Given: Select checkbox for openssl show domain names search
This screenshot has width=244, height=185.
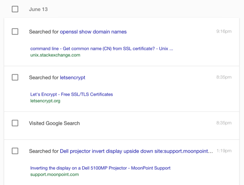Looking at the screenshot, I should [x=15, y=31].
